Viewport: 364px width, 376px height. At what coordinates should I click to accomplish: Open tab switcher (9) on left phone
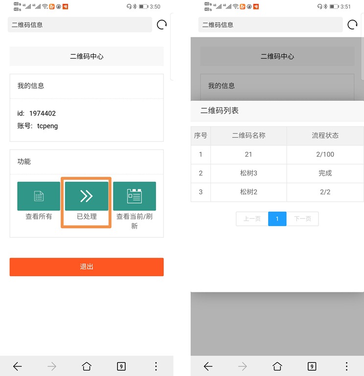click(x=121, y=366)
